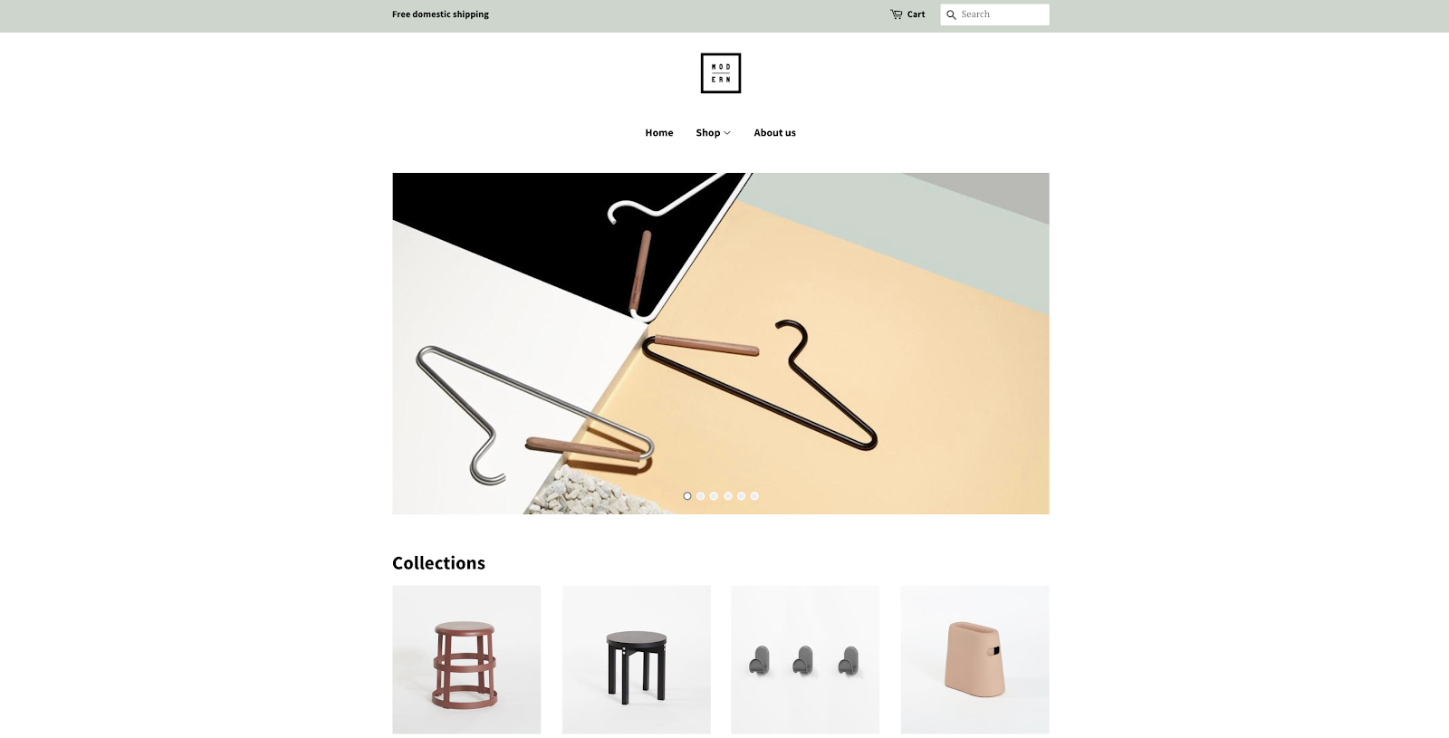
Task: Jump to the third slide dot
Action: 714,496
